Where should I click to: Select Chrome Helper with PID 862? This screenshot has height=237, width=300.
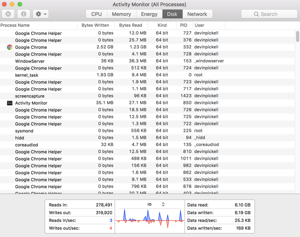[147, 173]
